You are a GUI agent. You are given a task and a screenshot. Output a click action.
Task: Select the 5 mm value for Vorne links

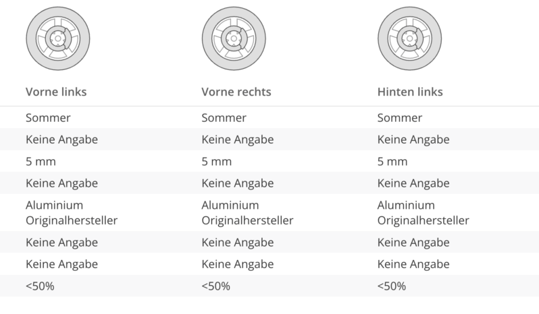[41, 162]
